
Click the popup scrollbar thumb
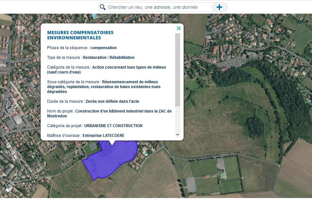coord(178,70)
